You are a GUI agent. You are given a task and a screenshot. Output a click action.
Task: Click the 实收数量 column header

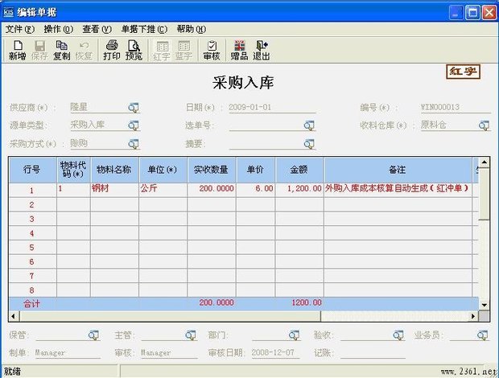click(212, 170)
